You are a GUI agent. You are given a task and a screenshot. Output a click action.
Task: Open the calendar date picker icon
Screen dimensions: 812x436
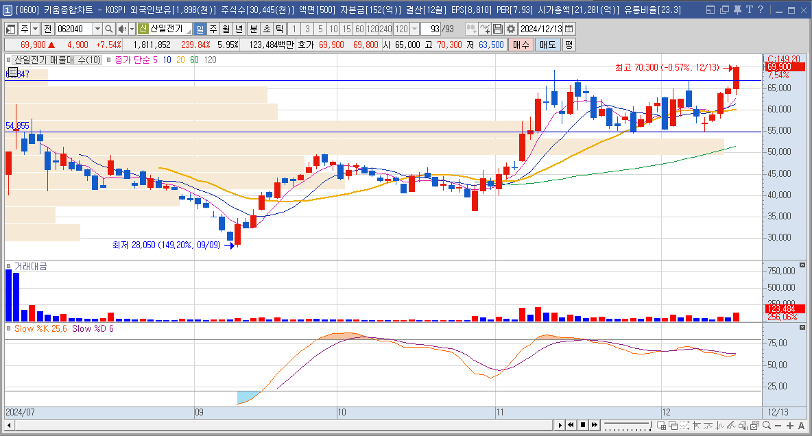click(x=569, y=29)
